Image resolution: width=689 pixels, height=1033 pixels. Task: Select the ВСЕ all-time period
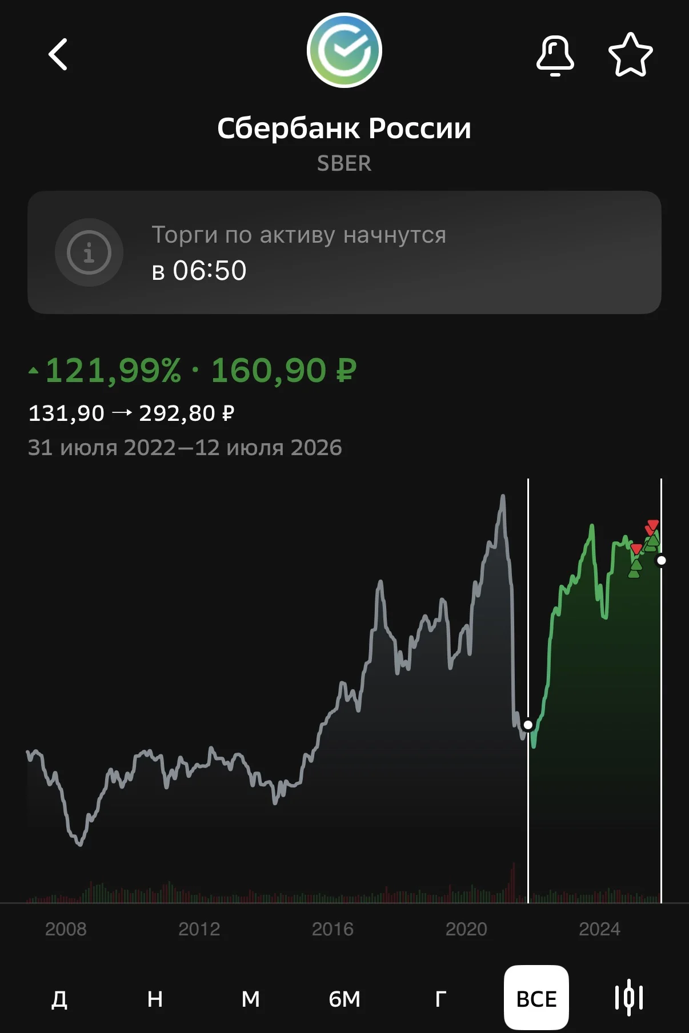click(x=536, y=998)
